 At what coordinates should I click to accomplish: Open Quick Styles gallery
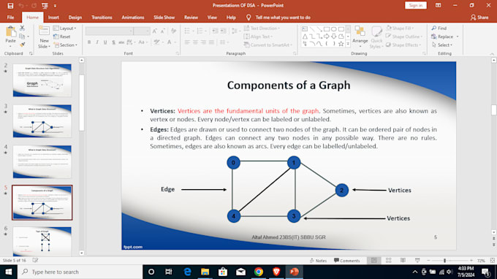pyautogui.click(x=376, y=37)
